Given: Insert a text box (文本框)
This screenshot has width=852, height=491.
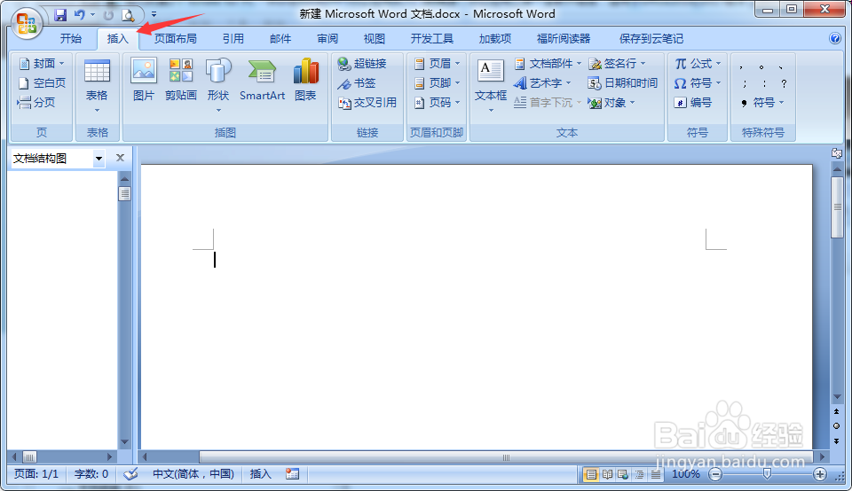Looking at the screenshot, I should point(490,85).
